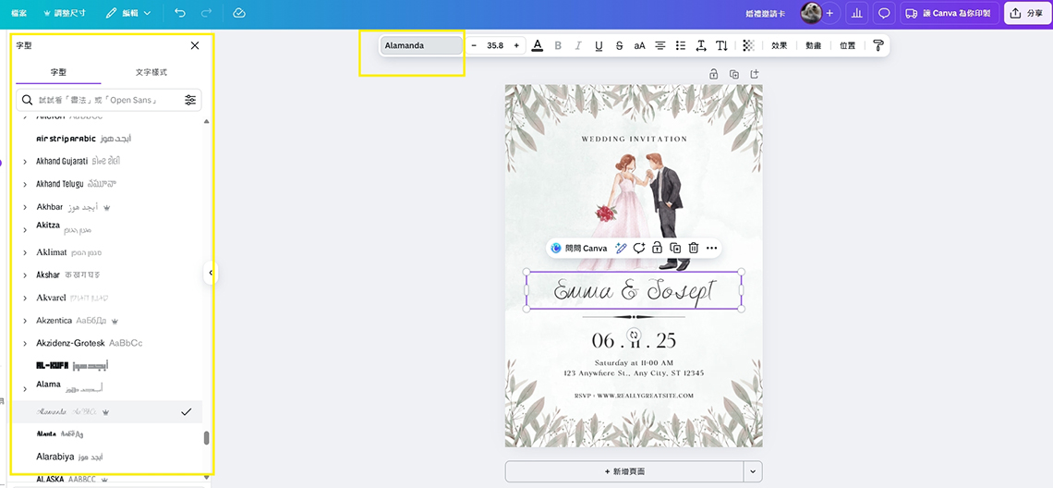Screen dimensions: 1053x488
Task: Open the 檔案 menu
Action: point(19,13)
